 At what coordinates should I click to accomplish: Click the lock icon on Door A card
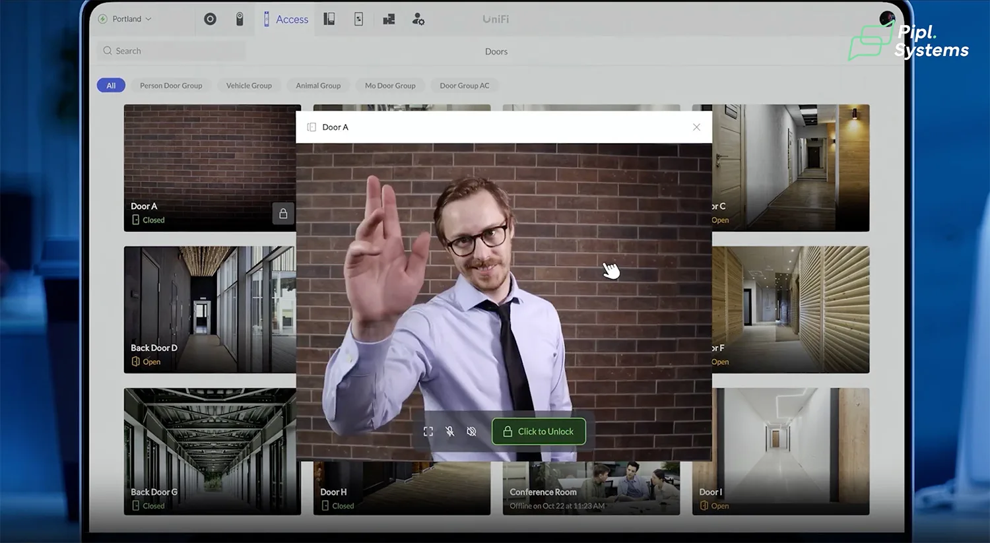tap(283, 214)
